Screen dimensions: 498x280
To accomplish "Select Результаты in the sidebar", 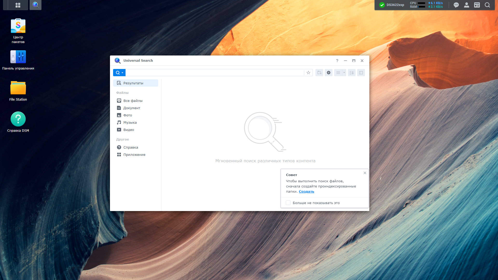I will 136,83.
